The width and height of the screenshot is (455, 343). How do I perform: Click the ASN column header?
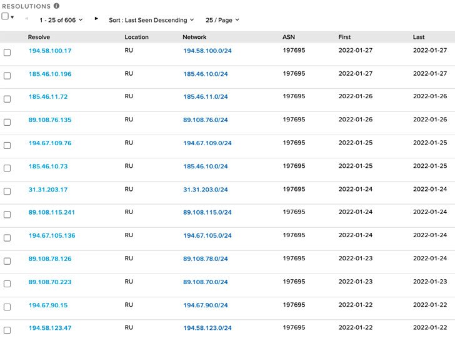click(x=289, y=37)
